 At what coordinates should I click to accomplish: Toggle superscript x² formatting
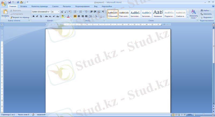54,16
